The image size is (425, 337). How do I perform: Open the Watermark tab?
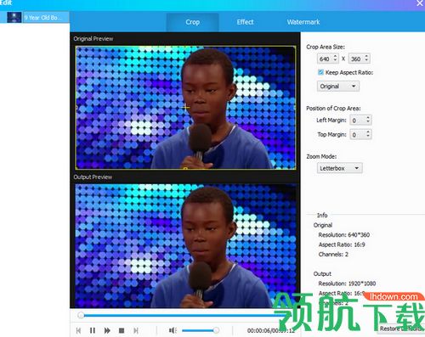coord(303,22)
